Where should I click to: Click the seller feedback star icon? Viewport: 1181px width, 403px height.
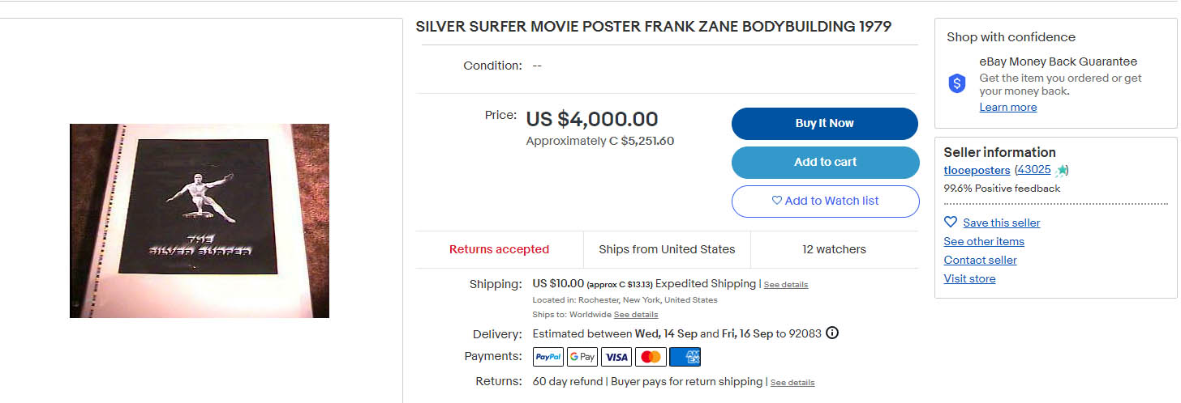coord(1062,171)
